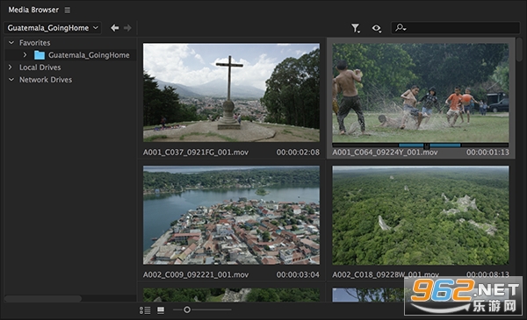Go forward with the right arrow

127,28
